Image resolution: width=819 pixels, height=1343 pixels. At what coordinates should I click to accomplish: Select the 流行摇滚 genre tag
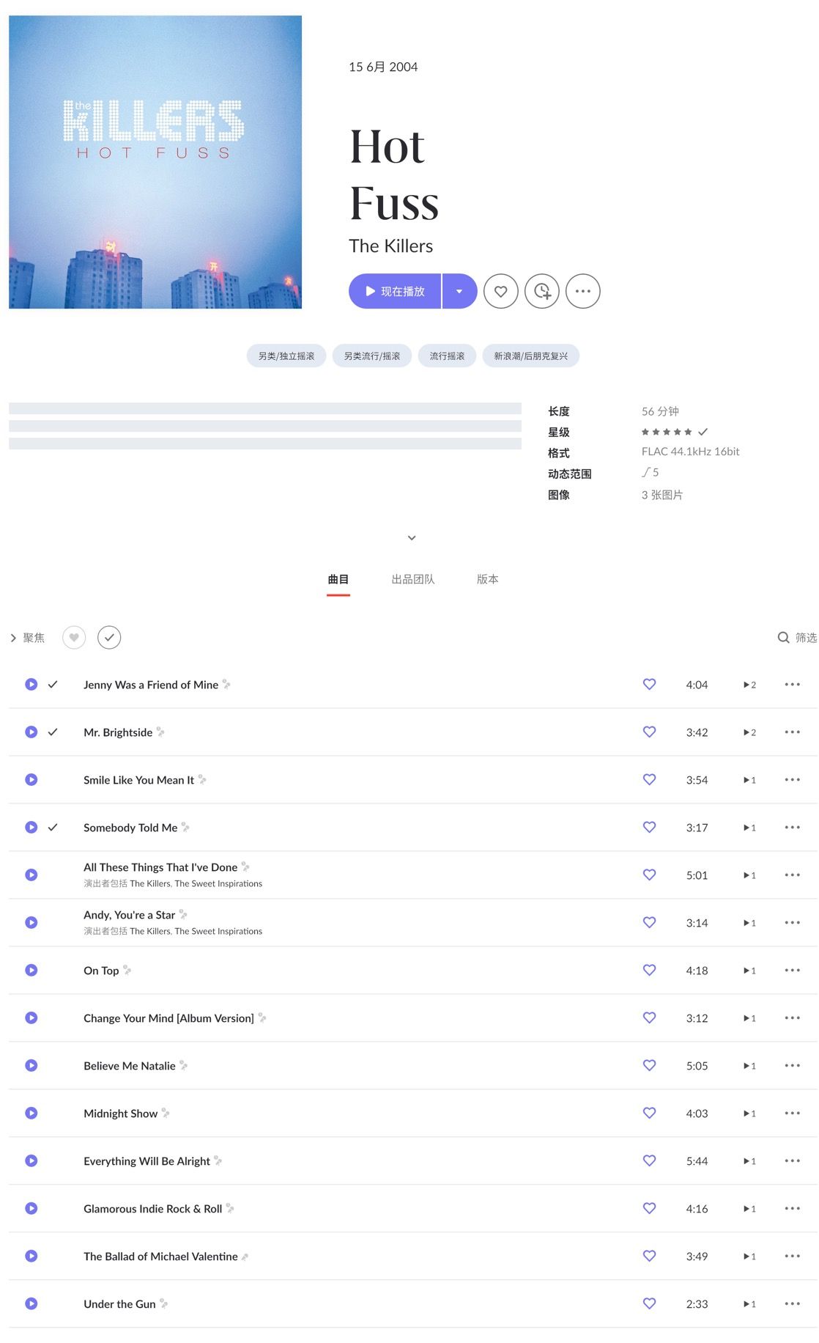[x=447, y=356]
